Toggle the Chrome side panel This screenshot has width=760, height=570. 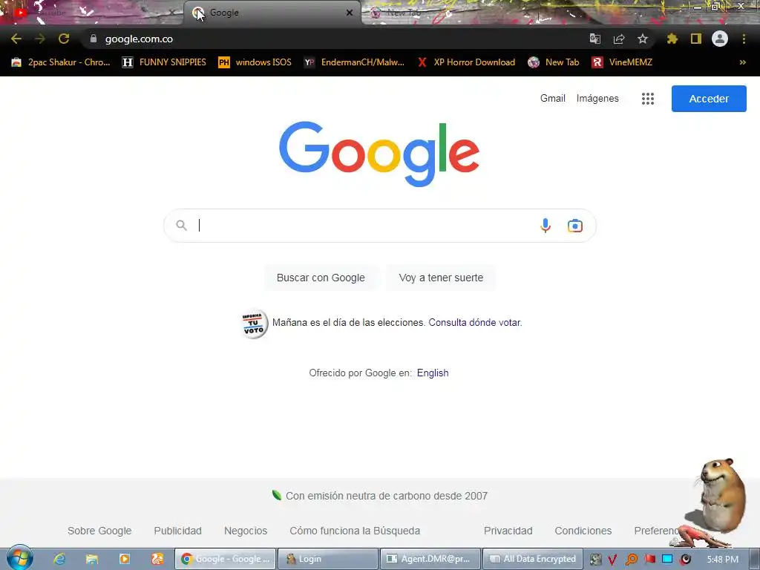coord(695,39)
